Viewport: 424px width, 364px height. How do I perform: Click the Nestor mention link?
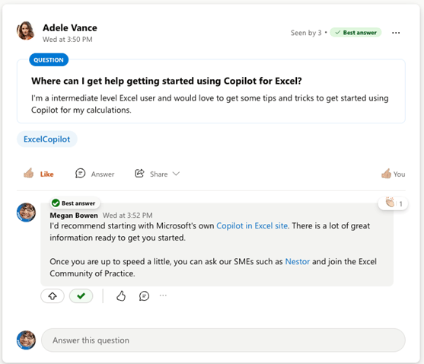click(298, 261)
